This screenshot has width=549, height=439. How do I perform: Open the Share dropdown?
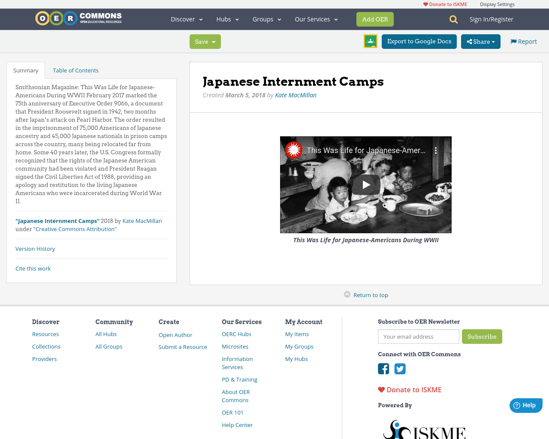pos(480,41)
